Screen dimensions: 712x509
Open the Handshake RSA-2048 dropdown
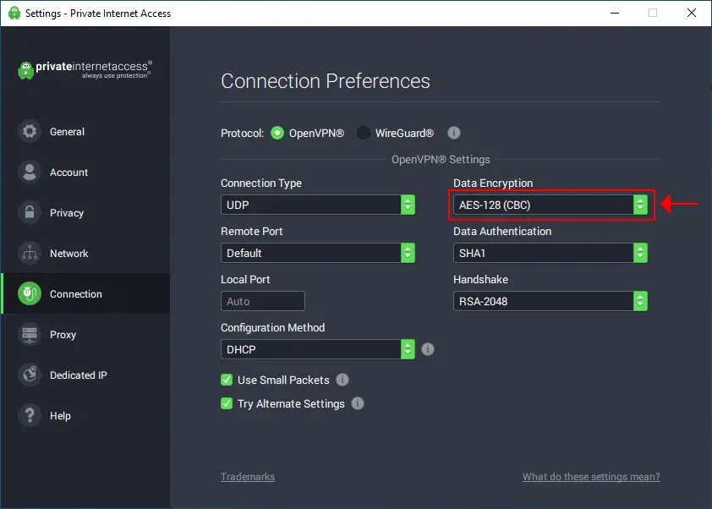coord(551,301)
